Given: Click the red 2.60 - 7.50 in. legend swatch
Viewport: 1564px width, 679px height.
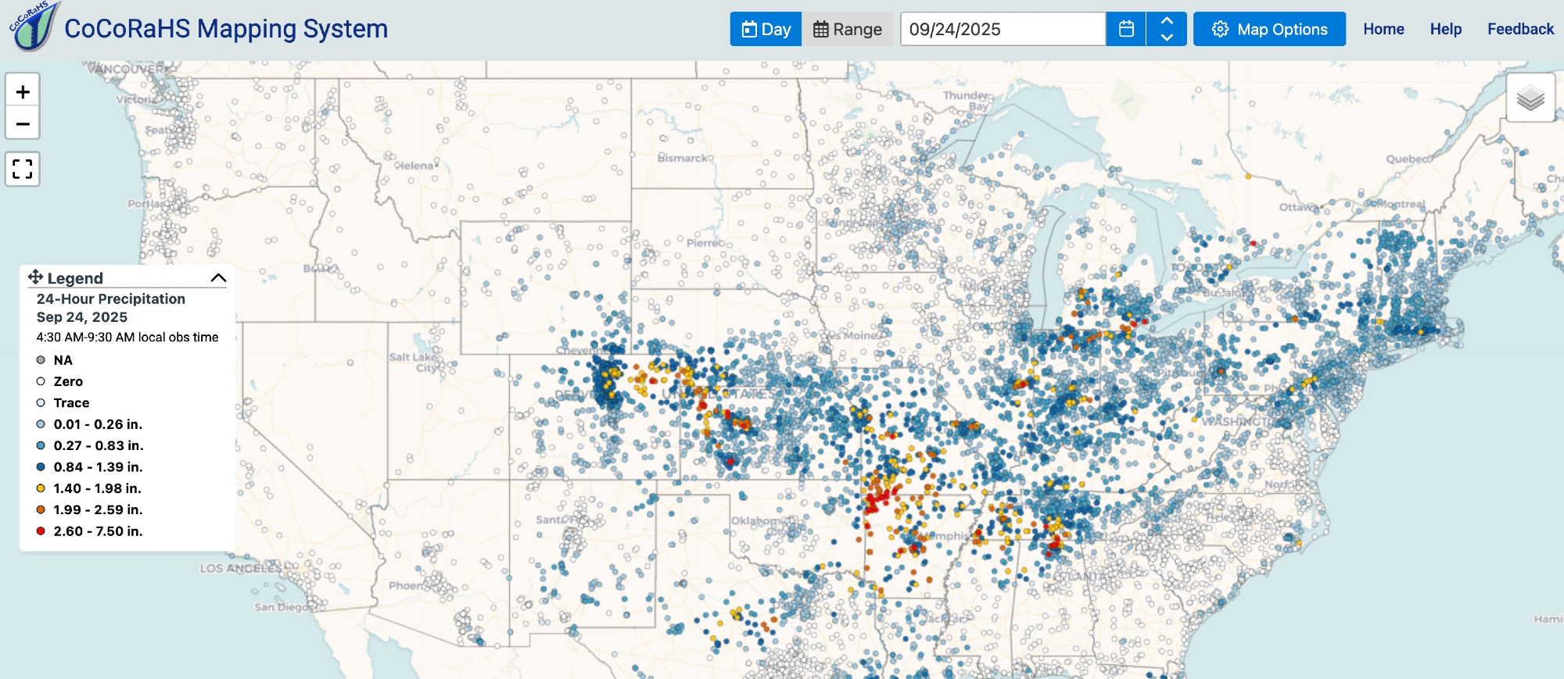Looking at the screenshot, I should [41, 531].
